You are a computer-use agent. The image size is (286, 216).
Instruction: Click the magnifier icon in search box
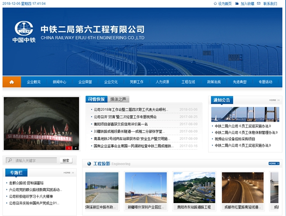click(x=10, y=161)
